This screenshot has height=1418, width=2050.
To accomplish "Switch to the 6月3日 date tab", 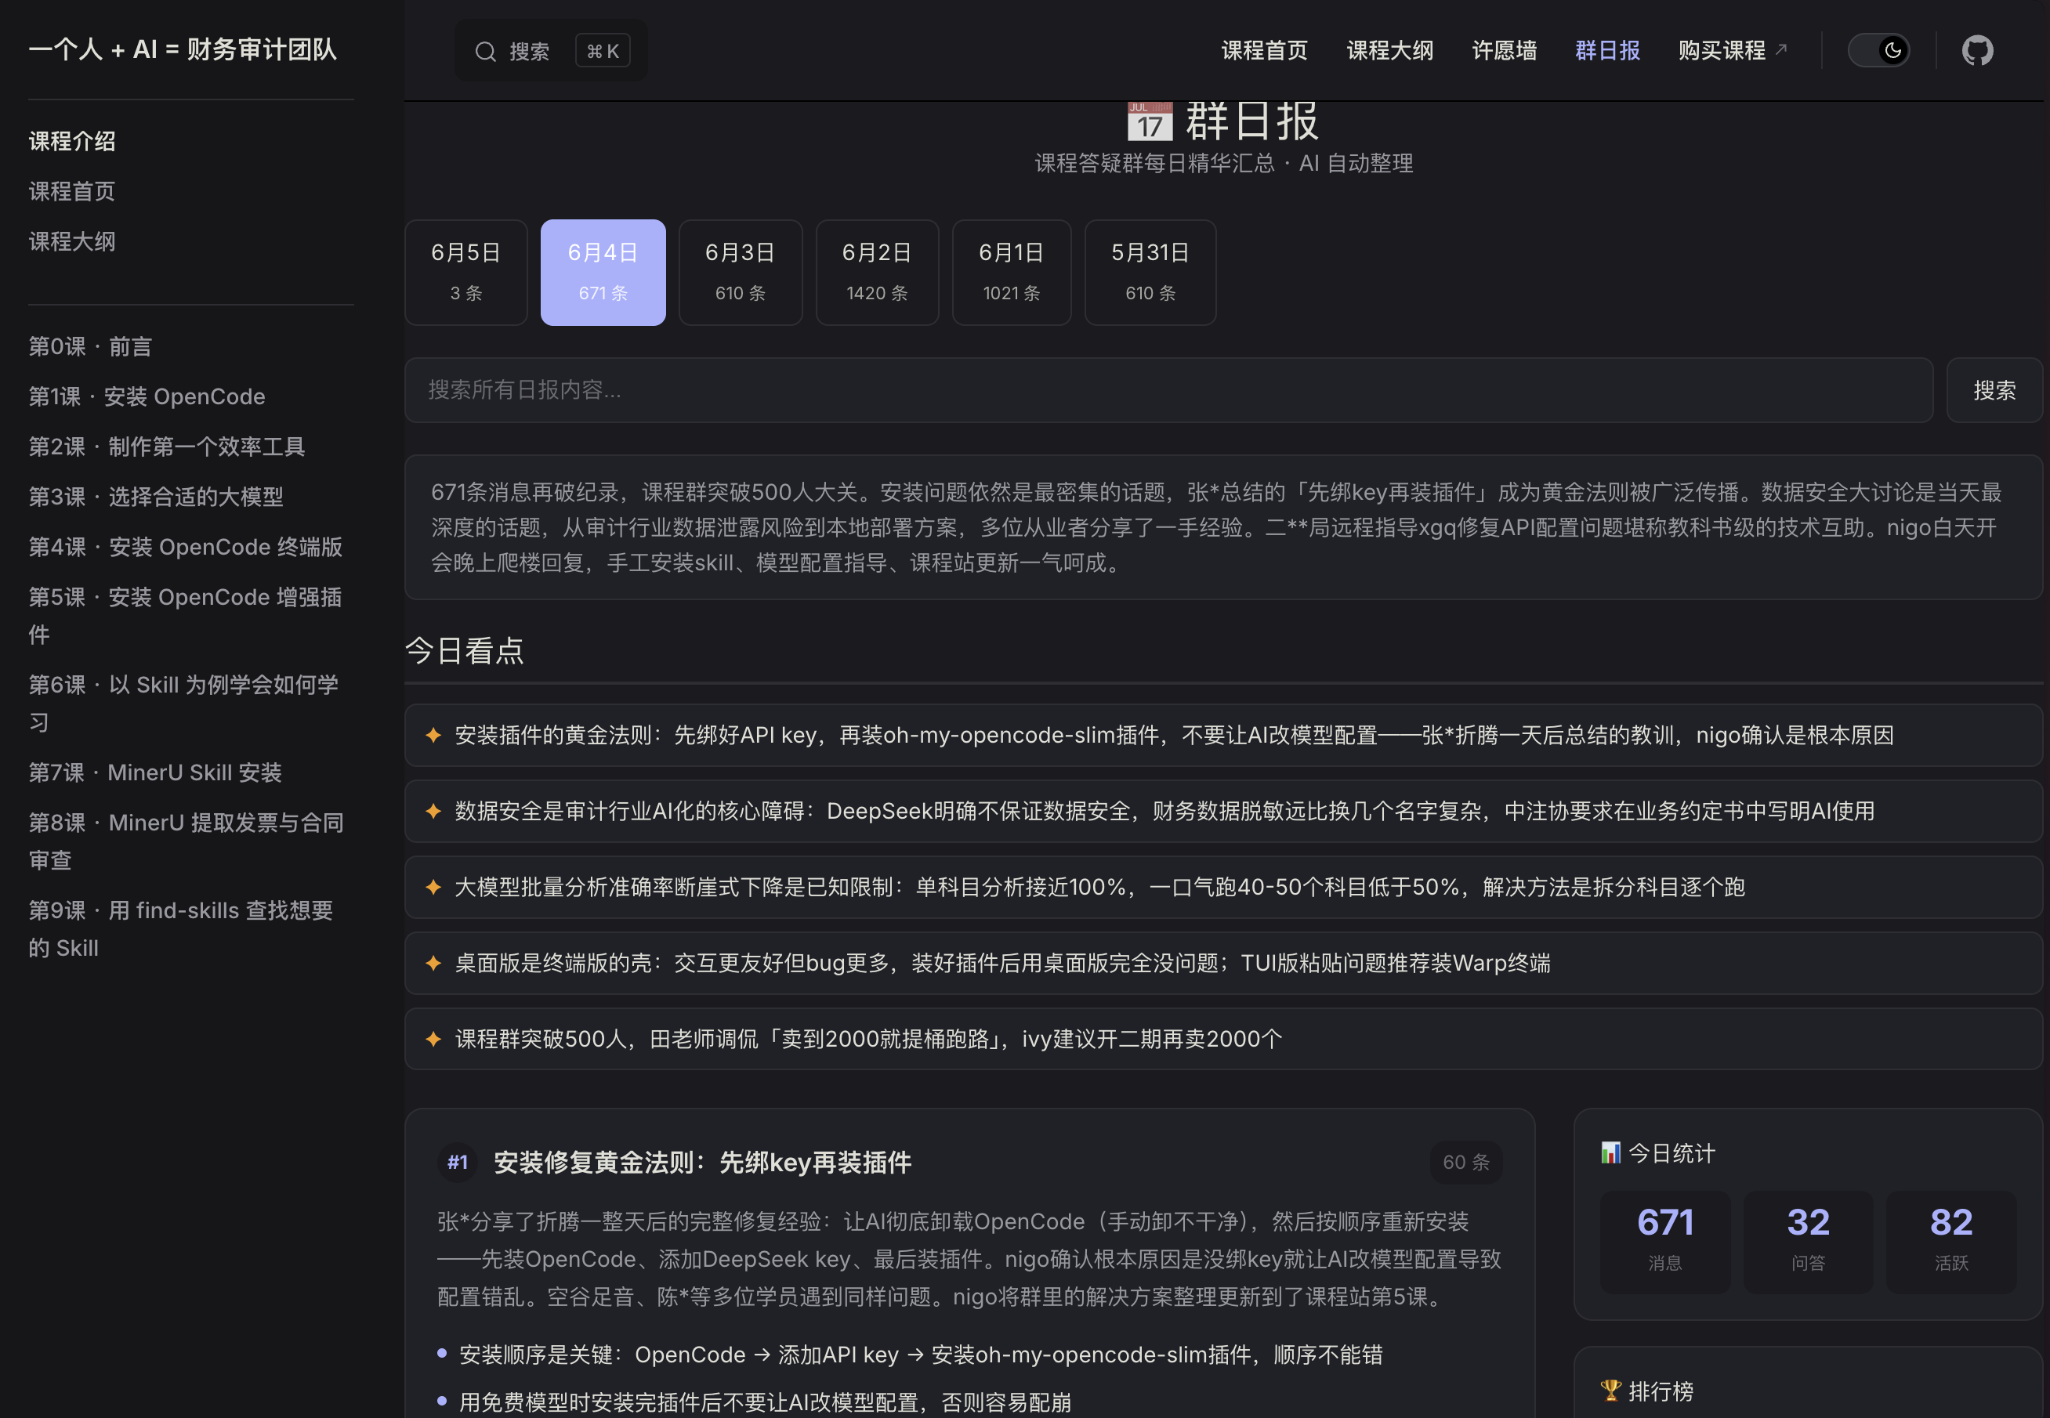I will click(x=741, y=272).
